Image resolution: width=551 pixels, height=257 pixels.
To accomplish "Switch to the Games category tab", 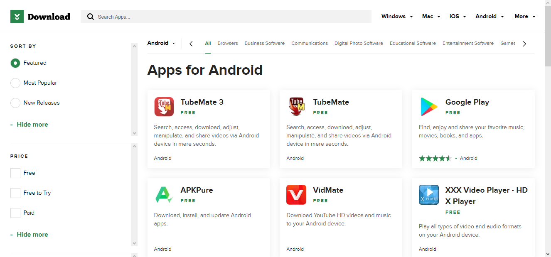I will click(508, 43).
